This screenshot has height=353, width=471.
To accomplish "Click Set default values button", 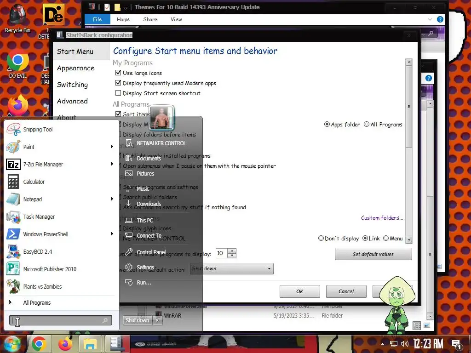I will (373, 254).
